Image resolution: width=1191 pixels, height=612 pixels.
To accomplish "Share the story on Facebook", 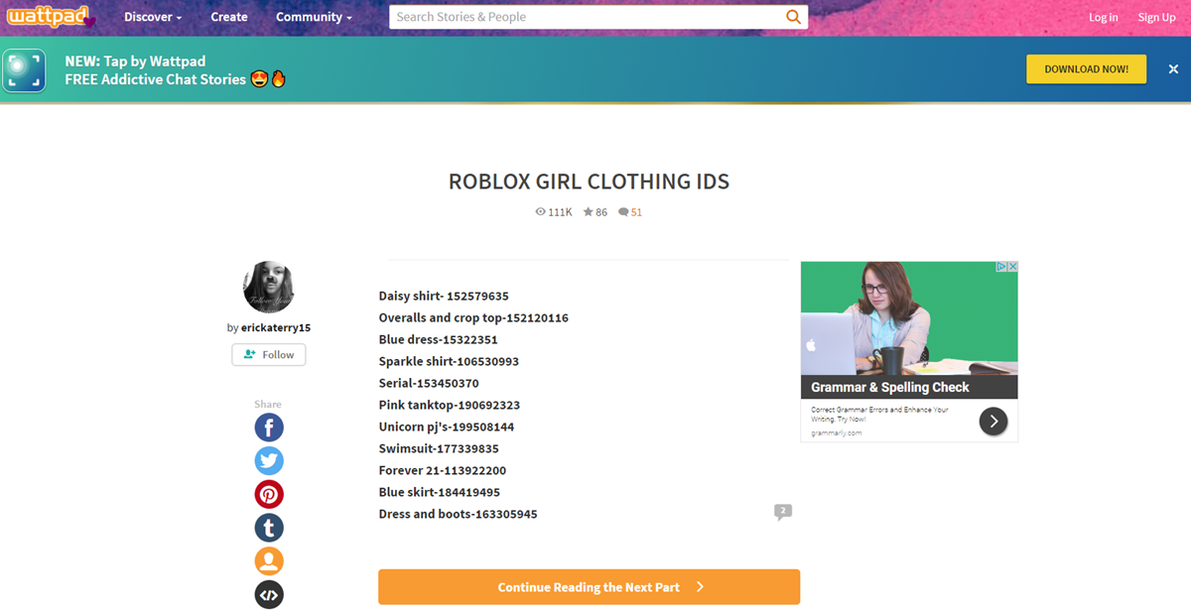I will tap(269, 428).
